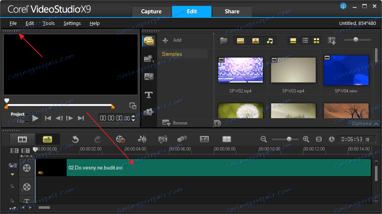The height and width of the screenshot is (214, 382).
Task: Open the Sound Mixer tool
Action: pyautogui.click(x=143, y=139)
